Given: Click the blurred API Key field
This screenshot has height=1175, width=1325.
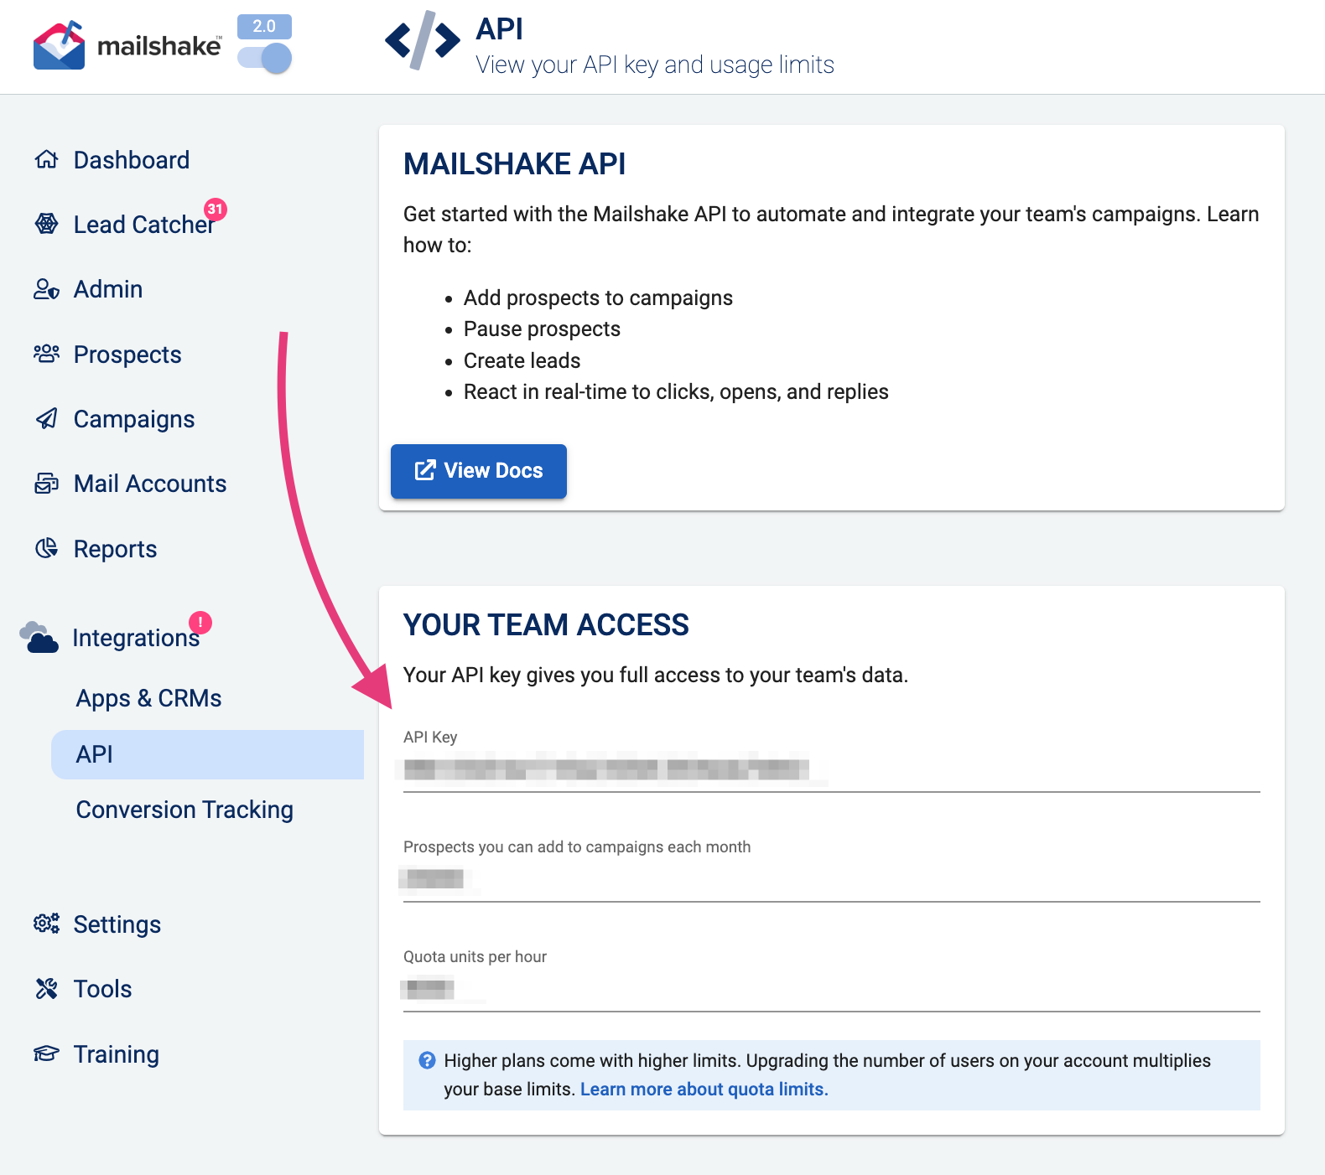Looking at the screenshot, I should coord(832,769).
